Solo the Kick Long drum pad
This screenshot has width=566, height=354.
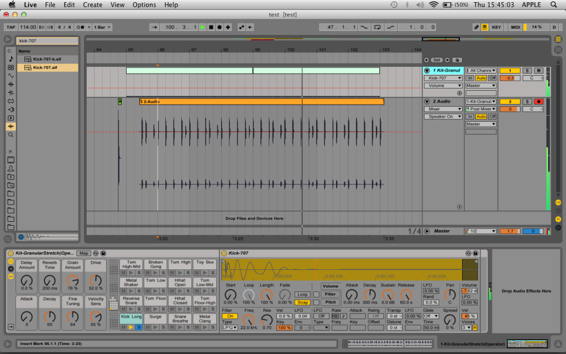click(139, 327)
